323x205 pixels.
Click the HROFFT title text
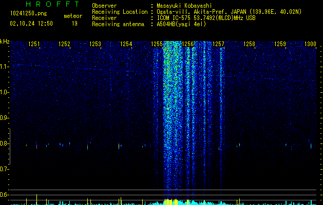[52, 4]
